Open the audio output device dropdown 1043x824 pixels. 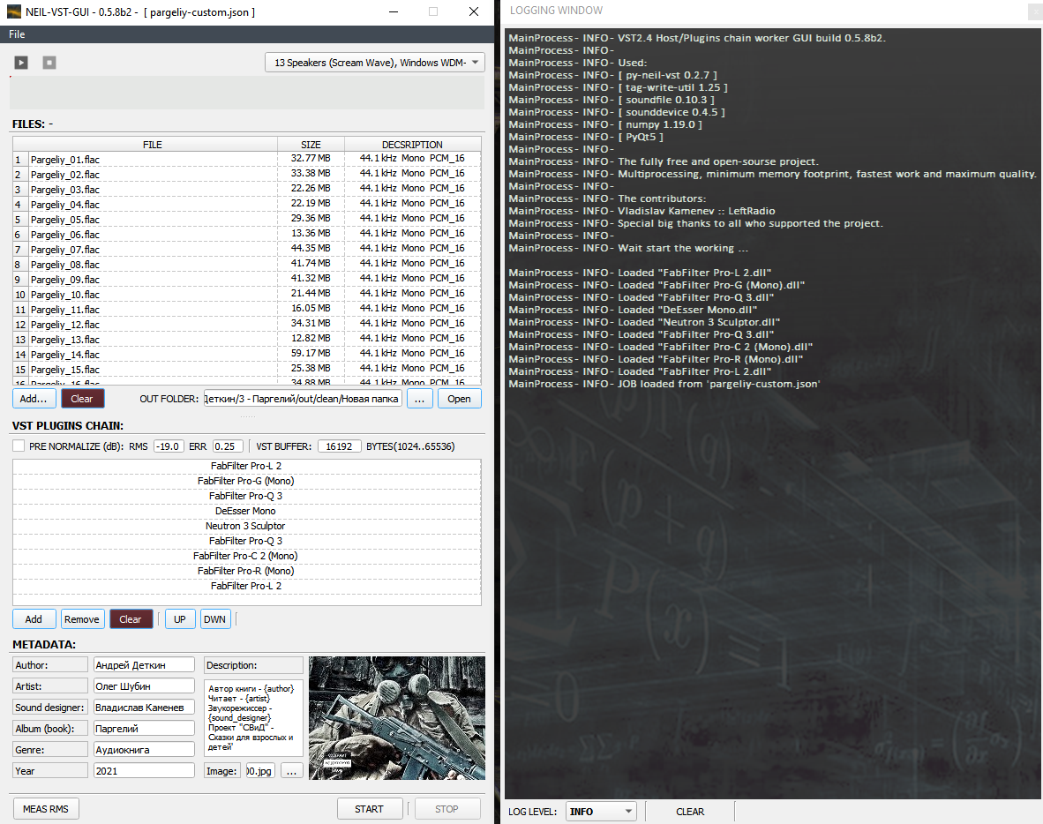click(x=375, y=64)
